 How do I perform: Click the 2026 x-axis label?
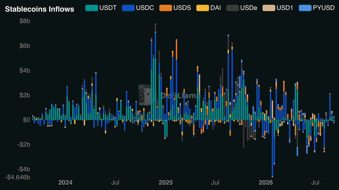(x=266, y=183)
